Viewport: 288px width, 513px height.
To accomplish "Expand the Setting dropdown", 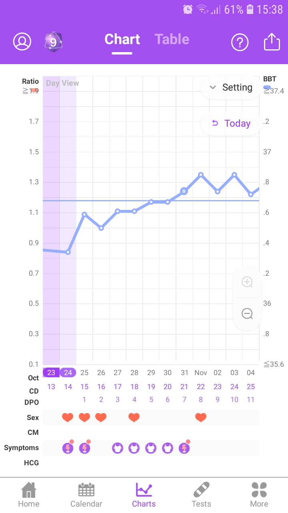I will pos(231,87).
